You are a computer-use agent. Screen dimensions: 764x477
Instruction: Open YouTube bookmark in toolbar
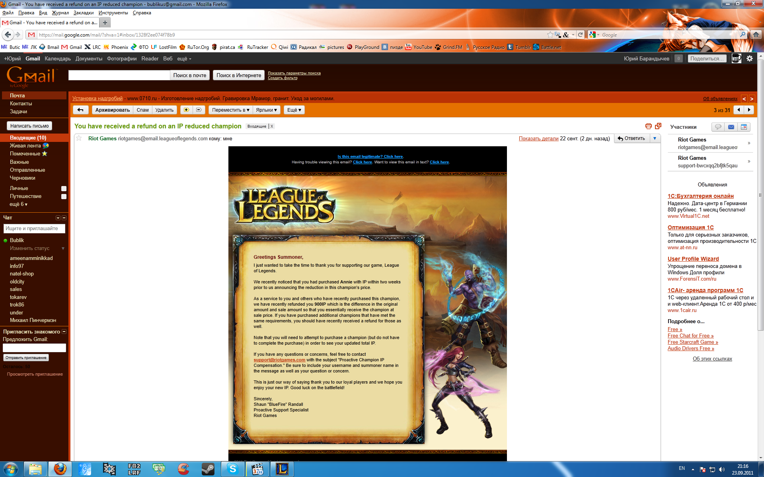(419, 47)
